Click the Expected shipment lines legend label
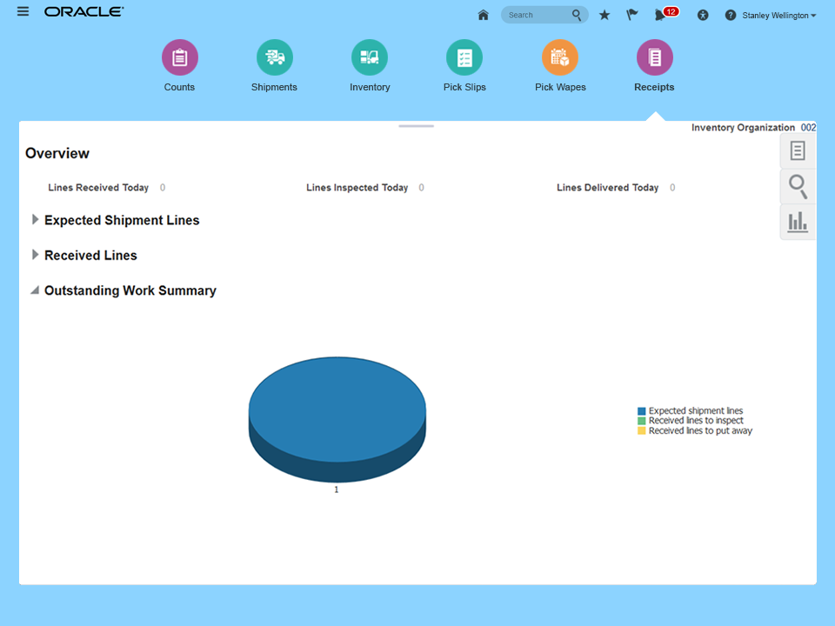The image size is (835, 626). pyautogui.click(x=696, y=411)
